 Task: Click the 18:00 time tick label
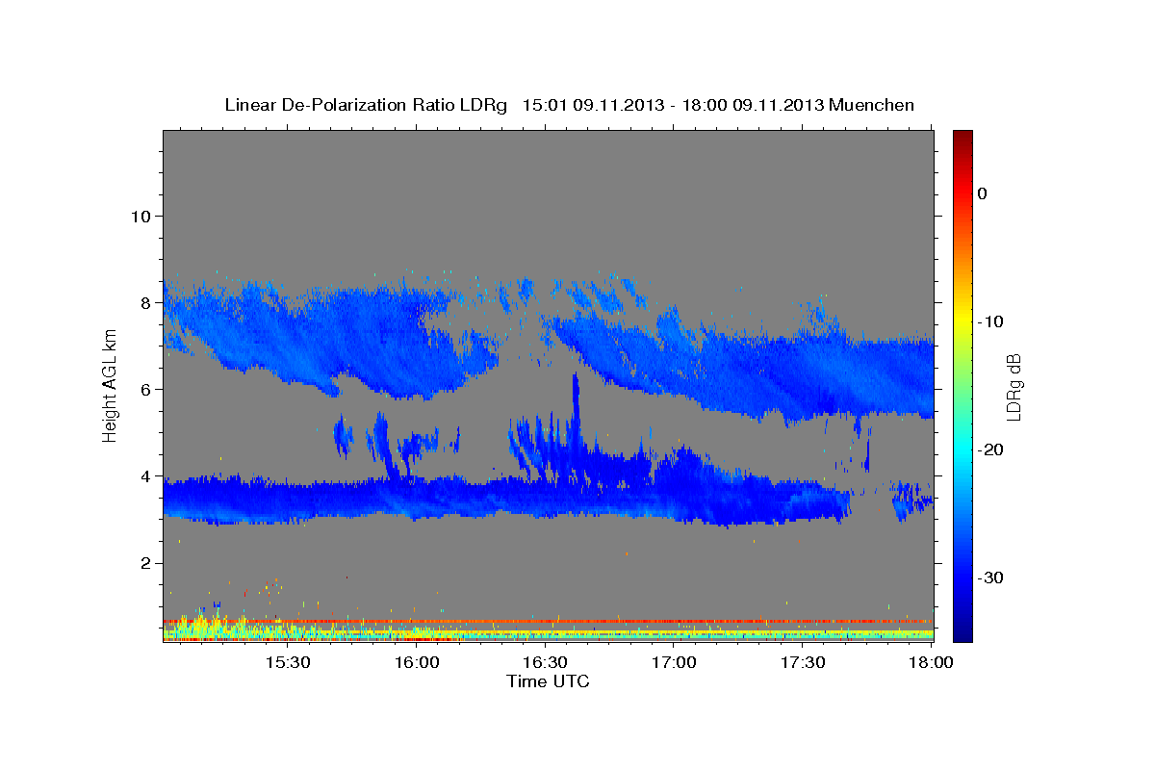[x=930, y=663]
